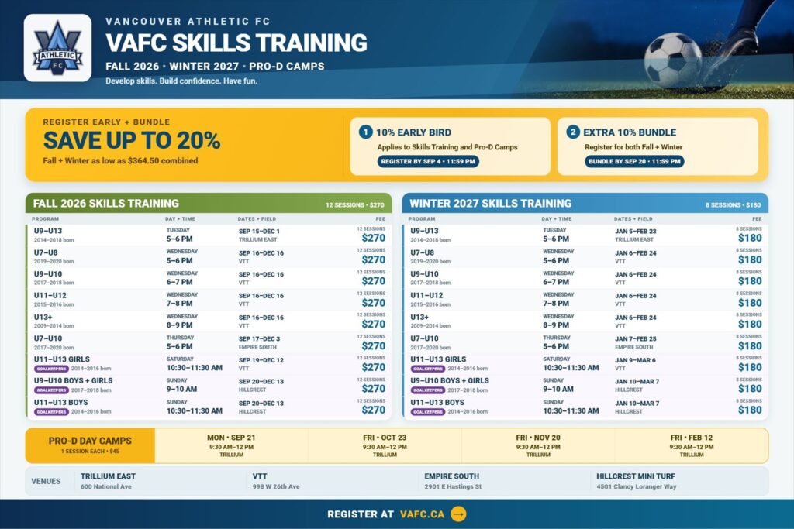
Task: Click the 'Register by Sep 4 · 11:59 PM' pill
Action: [x=428, y=161]
